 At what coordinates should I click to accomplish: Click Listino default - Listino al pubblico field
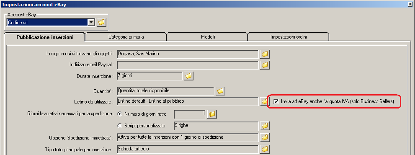pyautogui.click(x=187, y=101)
